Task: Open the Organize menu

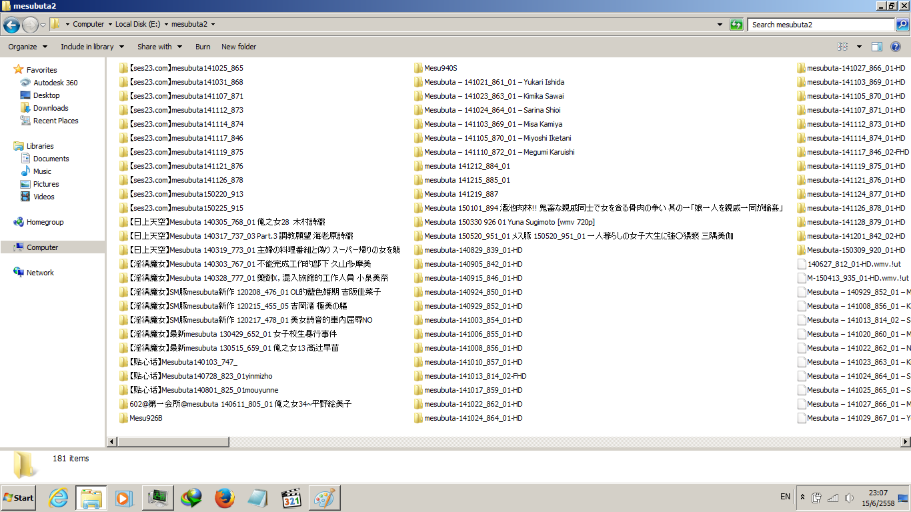Action: tap(27, 47)
